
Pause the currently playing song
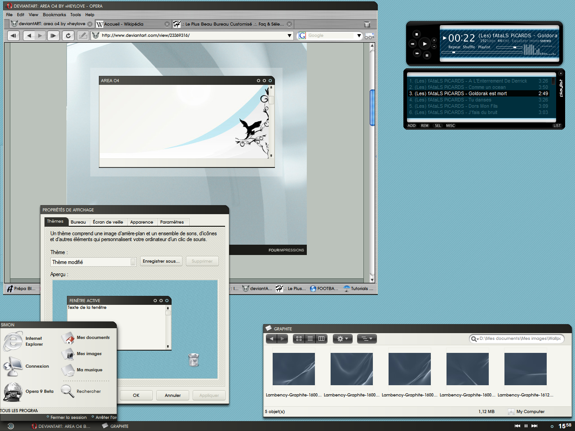tap(427, 55)
